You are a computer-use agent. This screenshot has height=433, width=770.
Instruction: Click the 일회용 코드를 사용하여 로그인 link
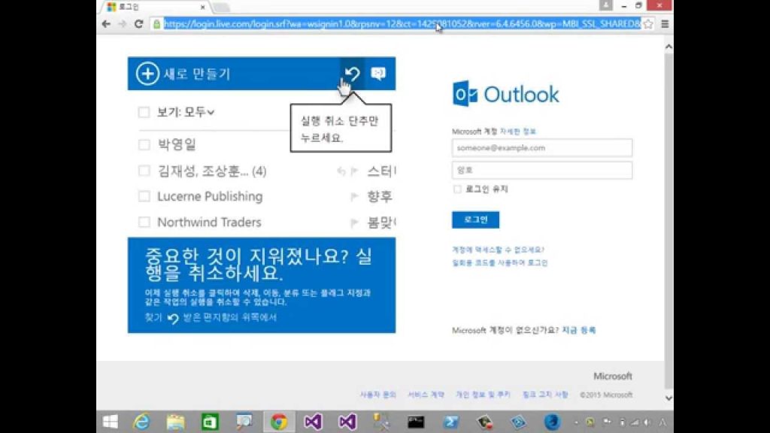[499, 263]
